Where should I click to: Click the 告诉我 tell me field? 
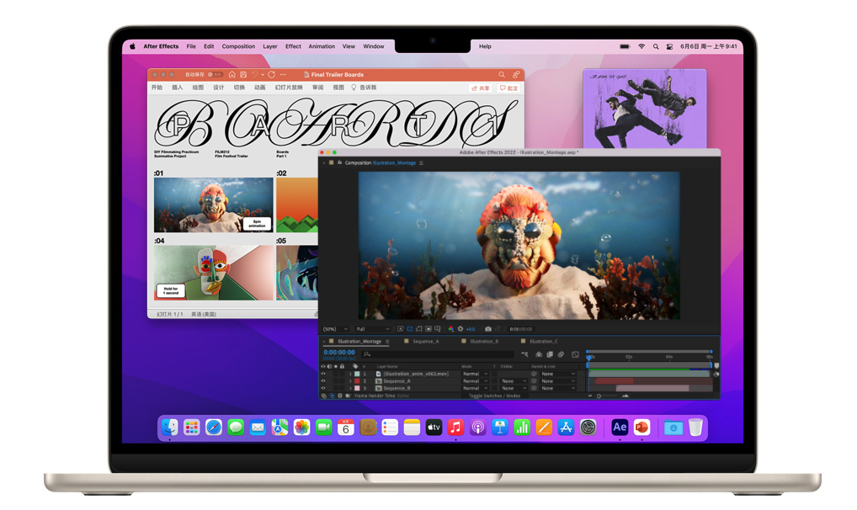[364, 88]
